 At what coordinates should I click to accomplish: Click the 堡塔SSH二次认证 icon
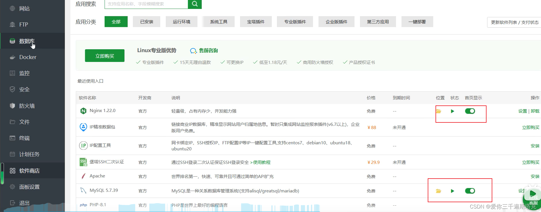click(x=83, y=162)
